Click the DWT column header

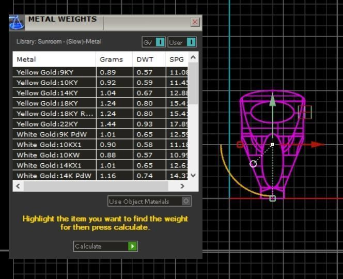(149, 59)
